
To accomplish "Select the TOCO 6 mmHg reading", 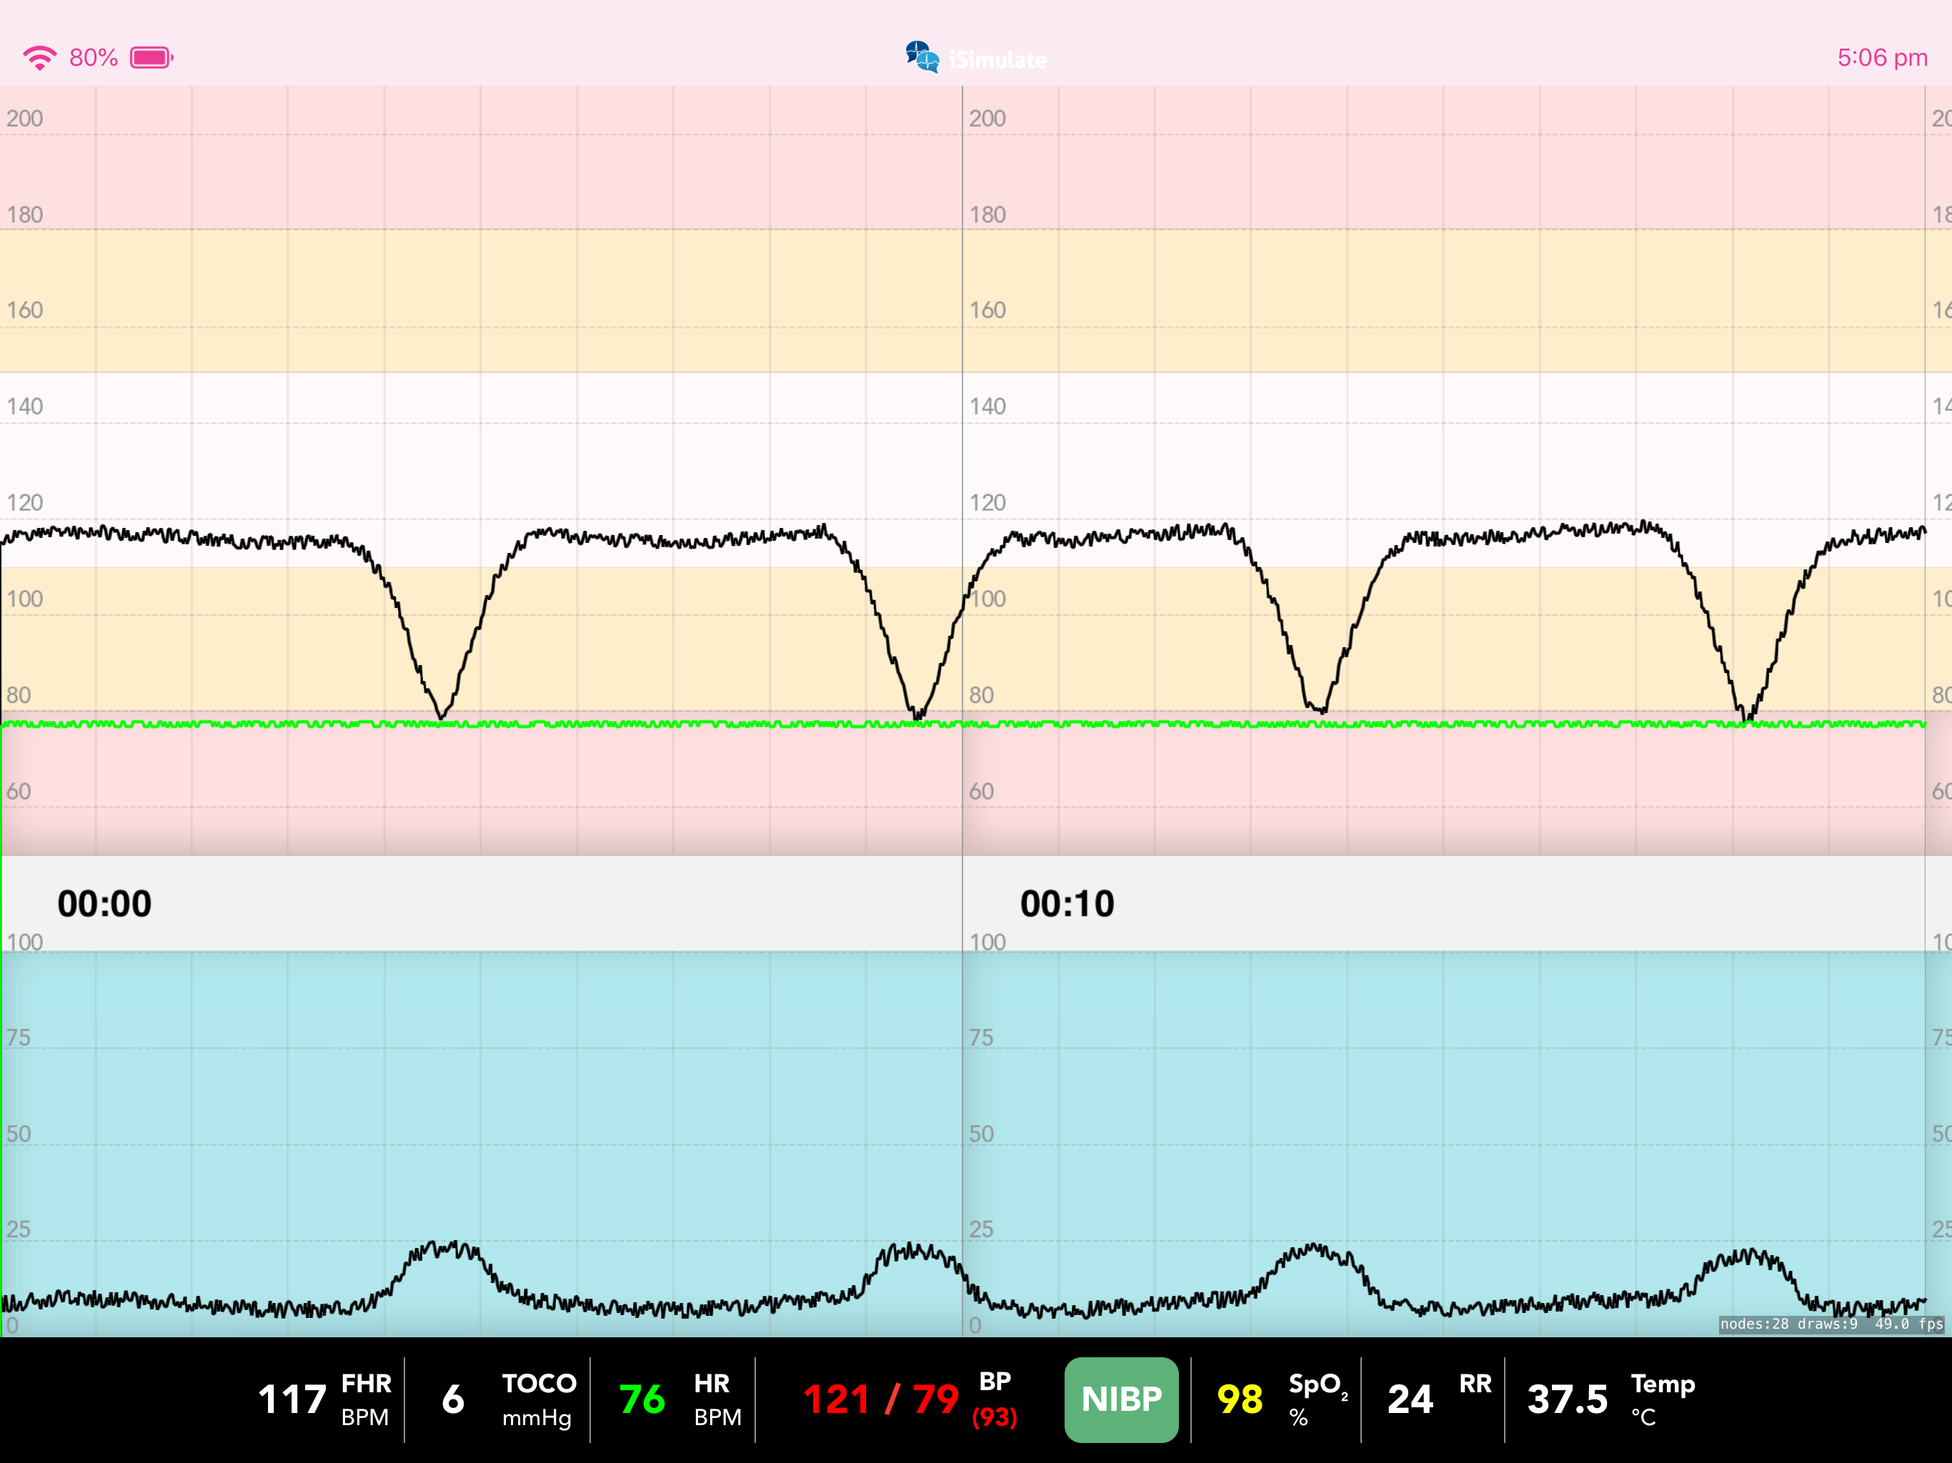I will (453, 1399).
